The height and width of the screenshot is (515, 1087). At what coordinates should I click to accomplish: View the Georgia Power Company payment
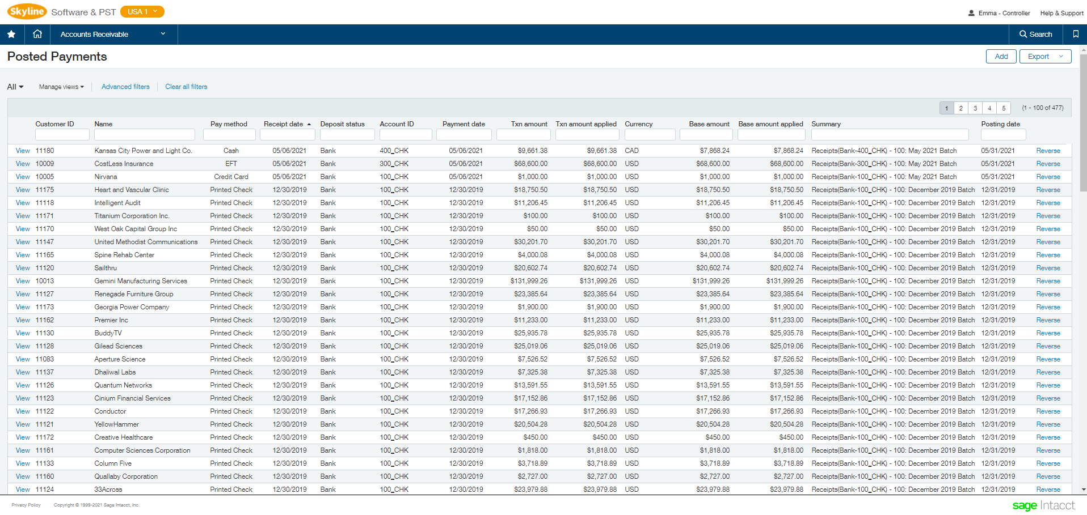(x=23, y=307)
